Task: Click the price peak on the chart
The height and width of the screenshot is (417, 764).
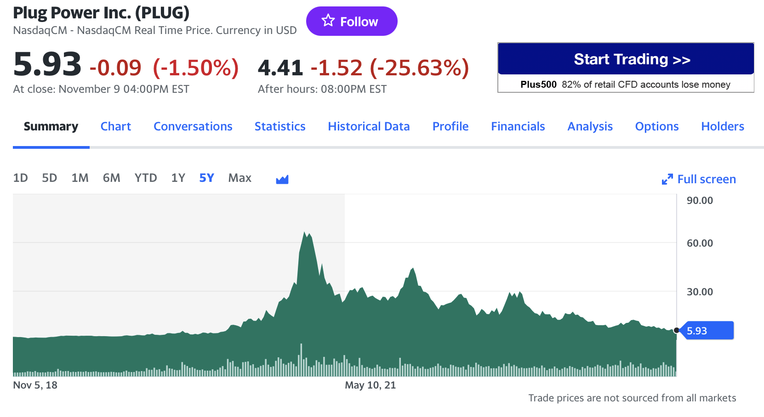Action: point(305,233)
